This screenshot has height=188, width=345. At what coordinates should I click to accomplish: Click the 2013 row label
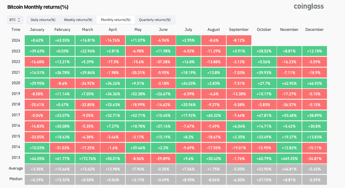[x=16, y=157]
